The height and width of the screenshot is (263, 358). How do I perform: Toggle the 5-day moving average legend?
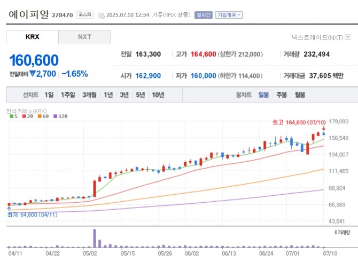[11, 116]
